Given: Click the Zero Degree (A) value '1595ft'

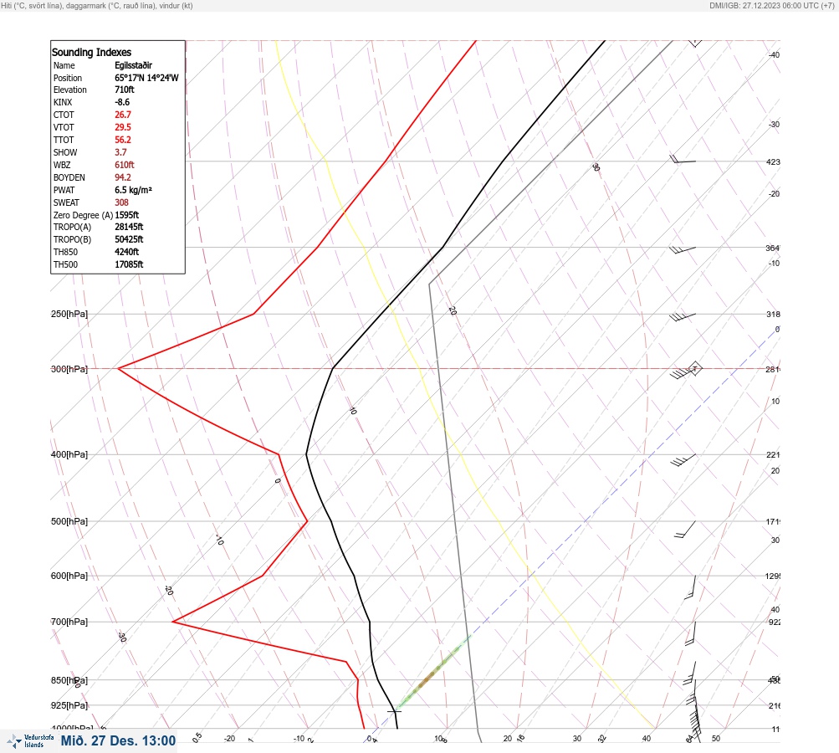Looking at the screenshot, I should 127,215.
